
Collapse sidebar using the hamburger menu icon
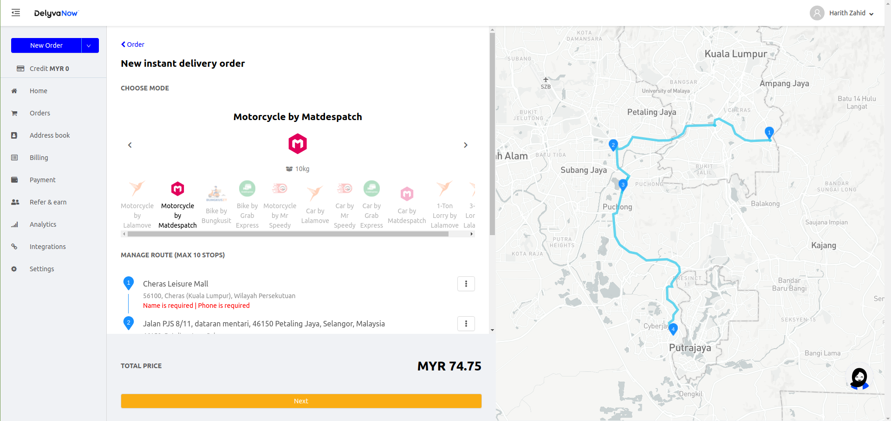16,13
